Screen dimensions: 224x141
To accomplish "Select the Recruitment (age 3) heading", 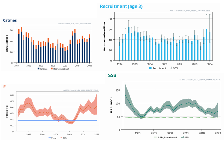I will (121, 6).
